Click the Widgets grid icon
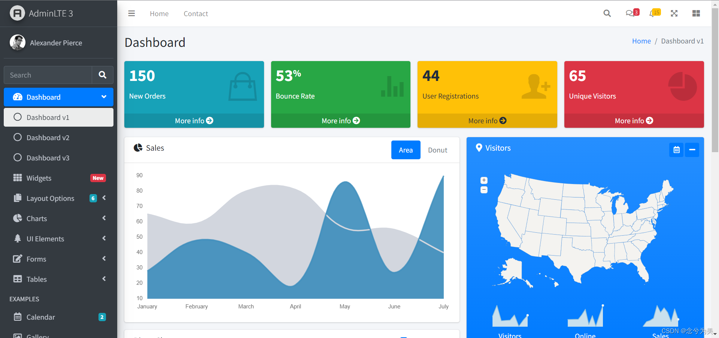Image resolution: width=719 pixels, height=338 pixels. [x=18, y=178]
